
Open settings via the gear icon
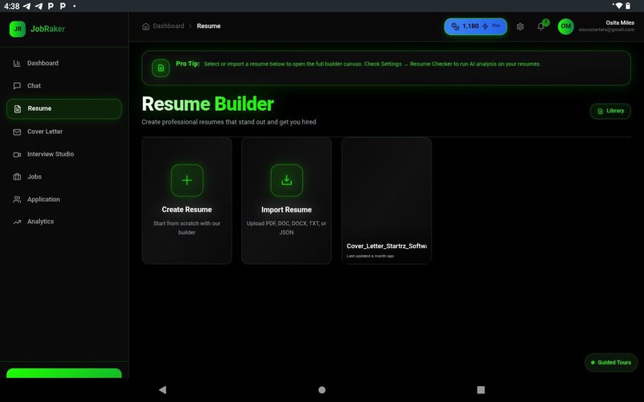pos(520,26)
